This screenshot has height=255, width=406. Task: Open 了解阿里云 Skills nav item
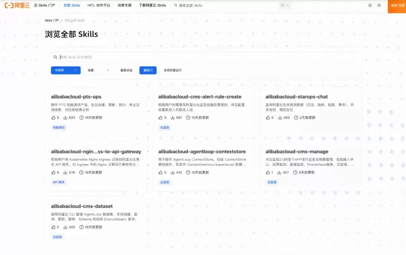152,5
